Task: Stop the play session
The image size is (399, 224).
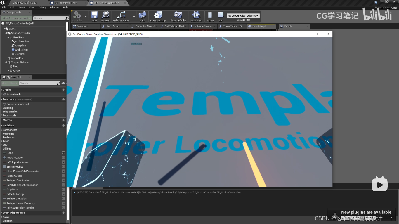Action: point(221,16)
